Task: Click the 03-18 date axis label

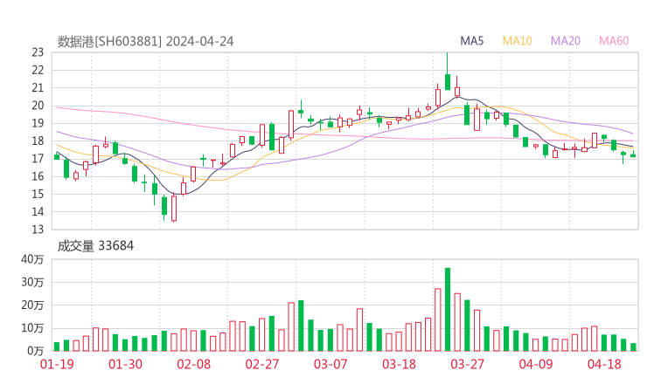Action: pyautogui.click(x=399, y=364)
